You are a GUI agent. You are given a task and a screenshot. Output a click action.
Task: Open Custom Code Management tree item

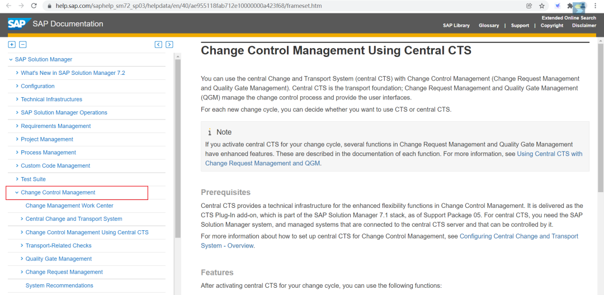55,166
